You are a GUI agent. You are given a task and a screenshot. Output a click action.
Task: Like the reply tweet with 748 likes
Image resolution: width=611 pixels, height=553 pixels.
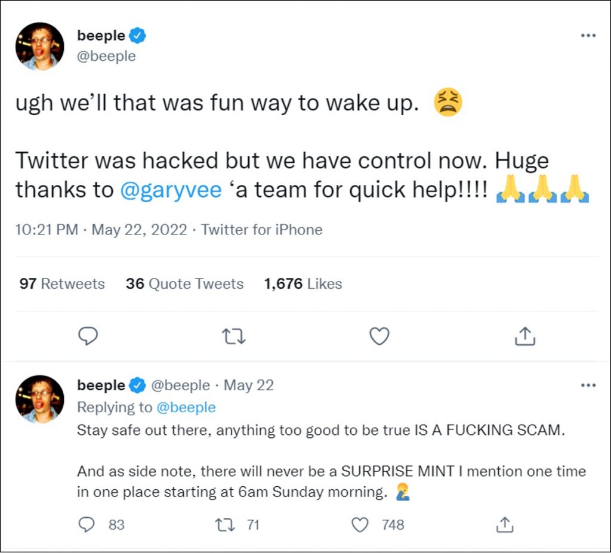[x=360, y=525]
